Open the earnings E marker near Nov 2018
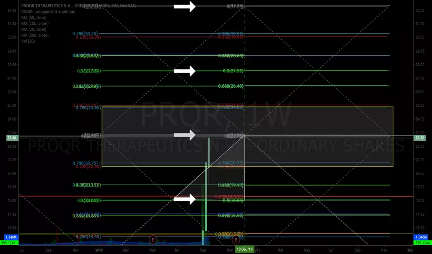This screenshot has width=432, height=254. pos(236,240)
